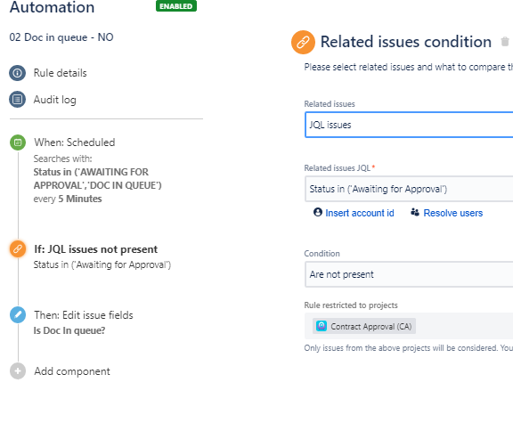Screen dimensions: 513x423
Task: Click the ENABLED status badge
Action: [176, 6]
